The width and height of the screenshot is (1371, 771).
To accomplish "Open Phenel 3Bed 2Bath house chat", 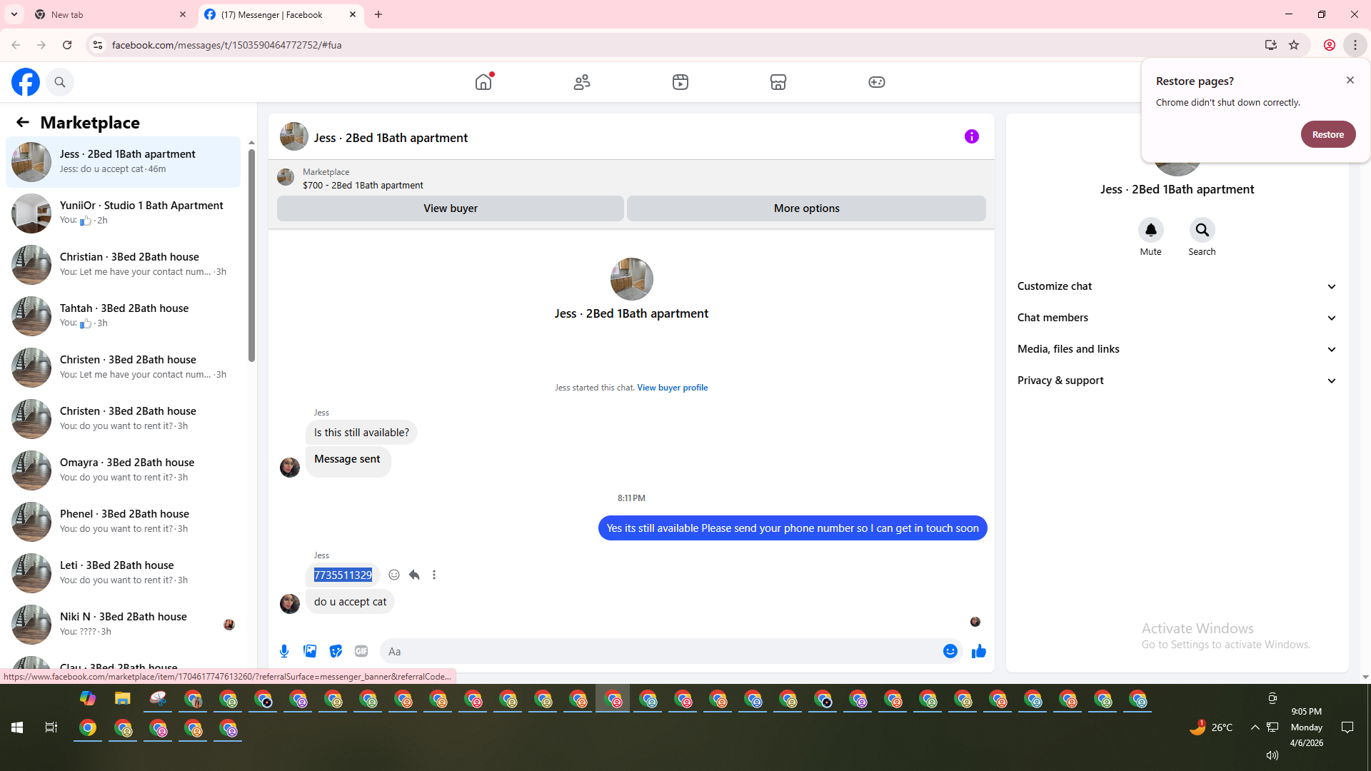I will click(124, 522).
